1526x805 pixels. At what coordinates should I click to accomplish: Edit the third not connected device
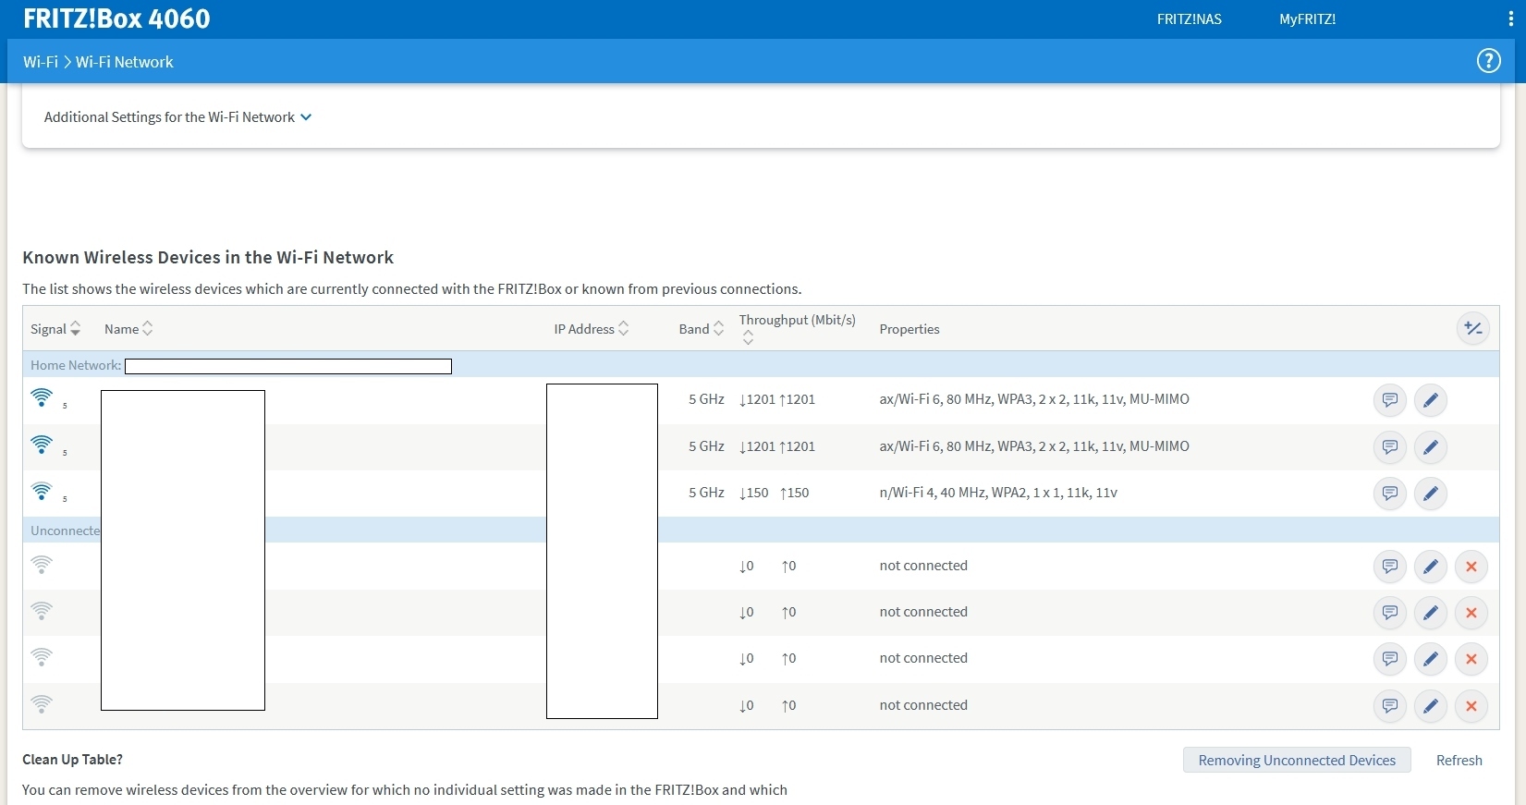pyautogui.click(x=1430, y=659)
